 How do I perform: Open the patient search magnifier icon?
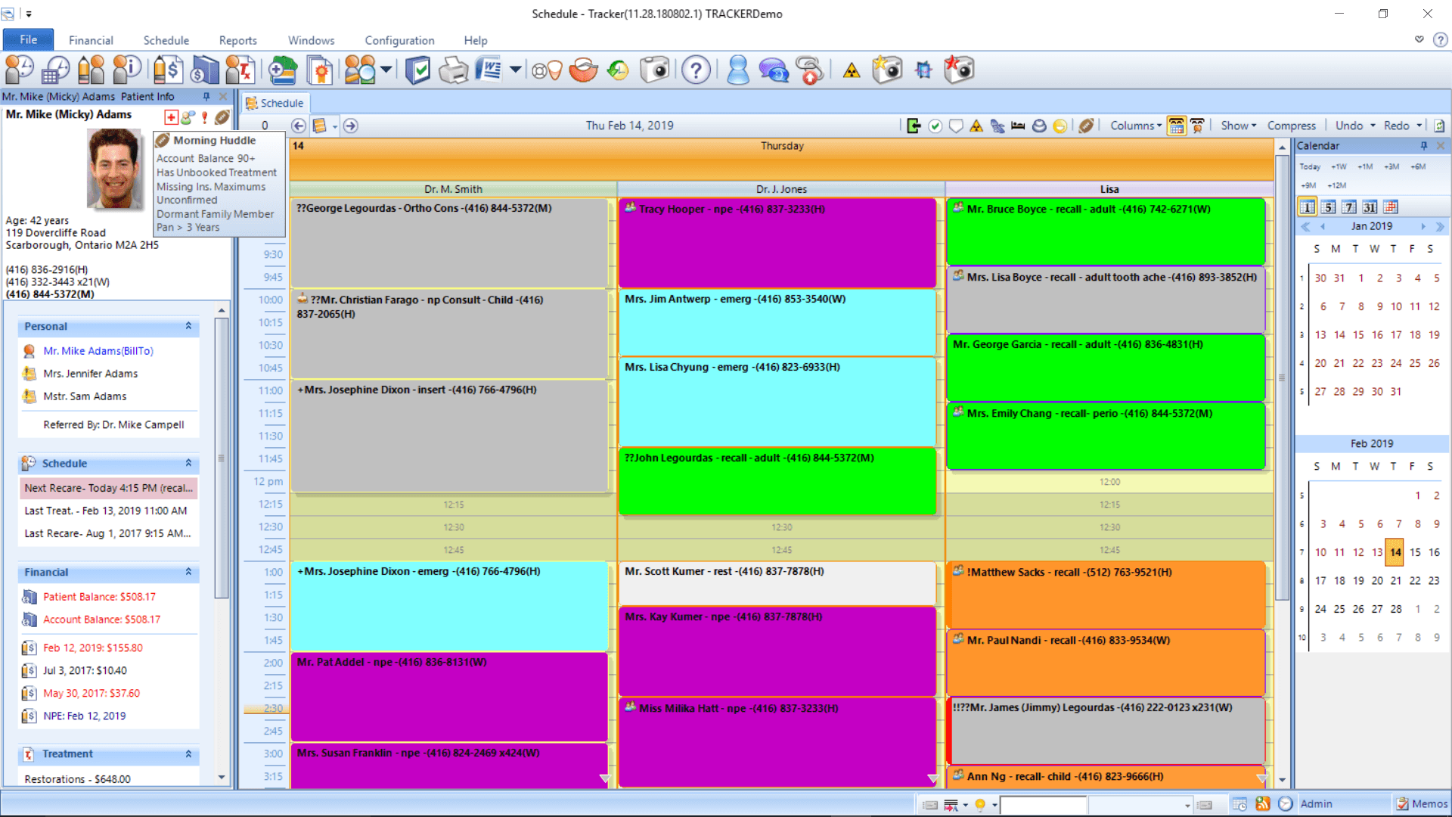(x=361, y=70)
